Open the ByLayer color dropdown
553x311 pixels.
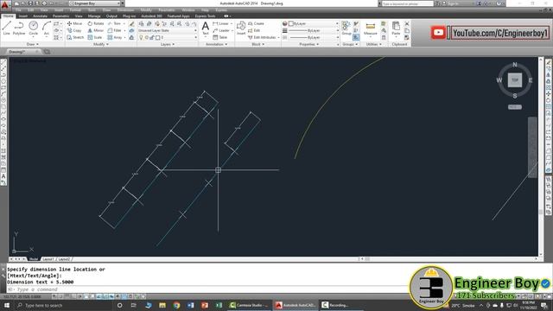[313, 23]
